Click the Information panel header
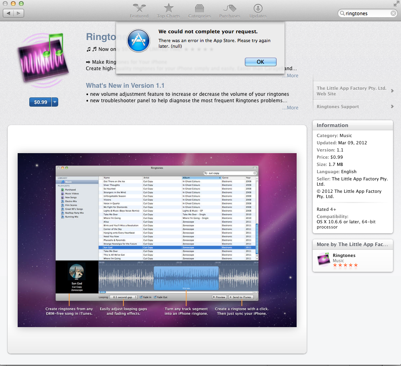This screenshot has width=401, height=366. point(353,125)
